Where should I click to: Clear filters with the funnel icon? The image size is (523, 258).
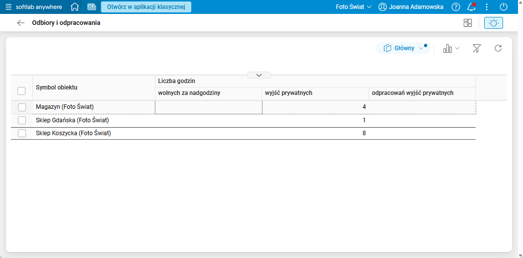pyautogui.click(x=477, y=48)
